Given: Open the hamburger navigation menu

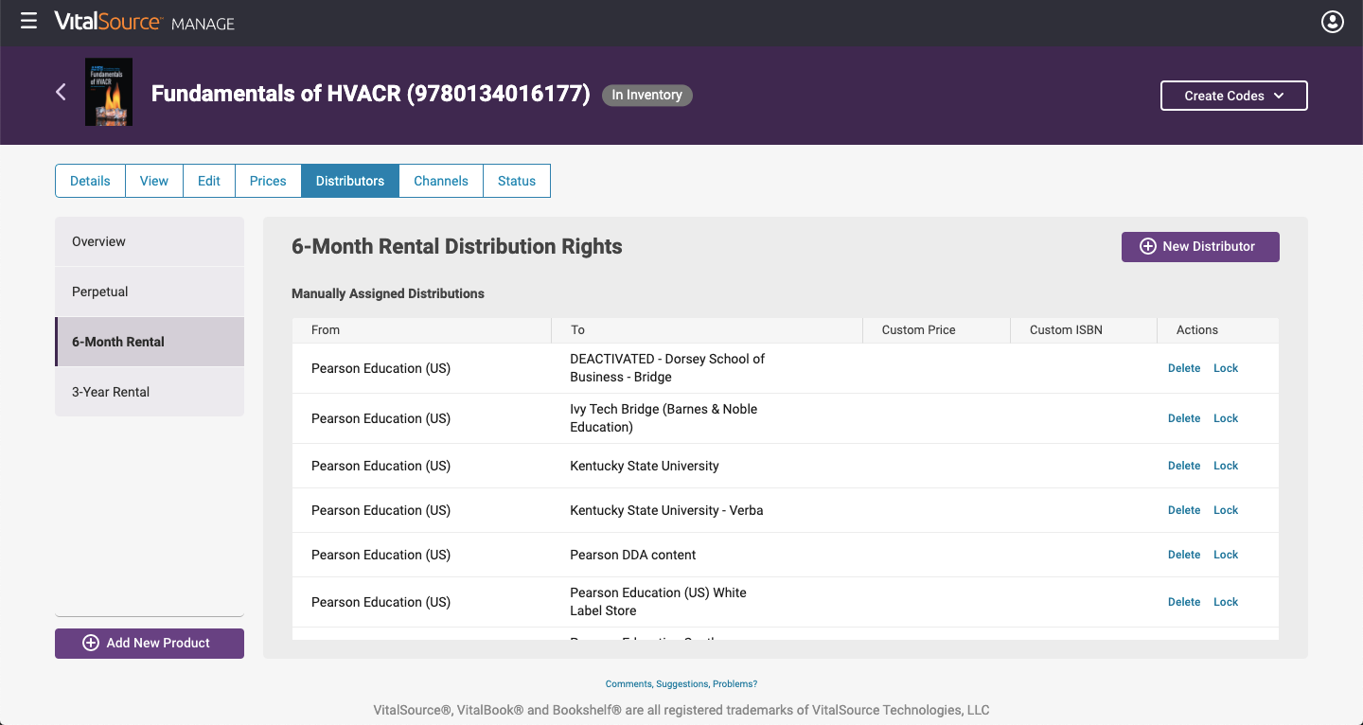Looking at the screenshot, I should coord(28,21).
